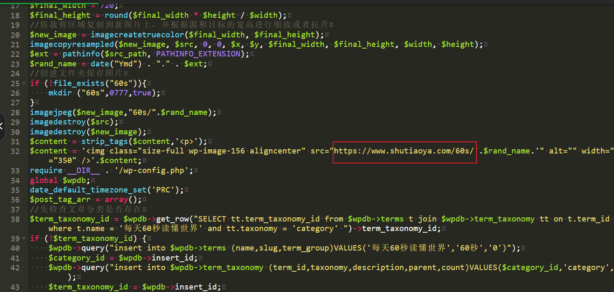Click line number 21 in the gutter
The width and height of the screenshot is (614, 292).
15,44
